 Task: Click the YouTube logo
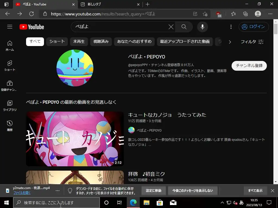[x=32, y=27]
